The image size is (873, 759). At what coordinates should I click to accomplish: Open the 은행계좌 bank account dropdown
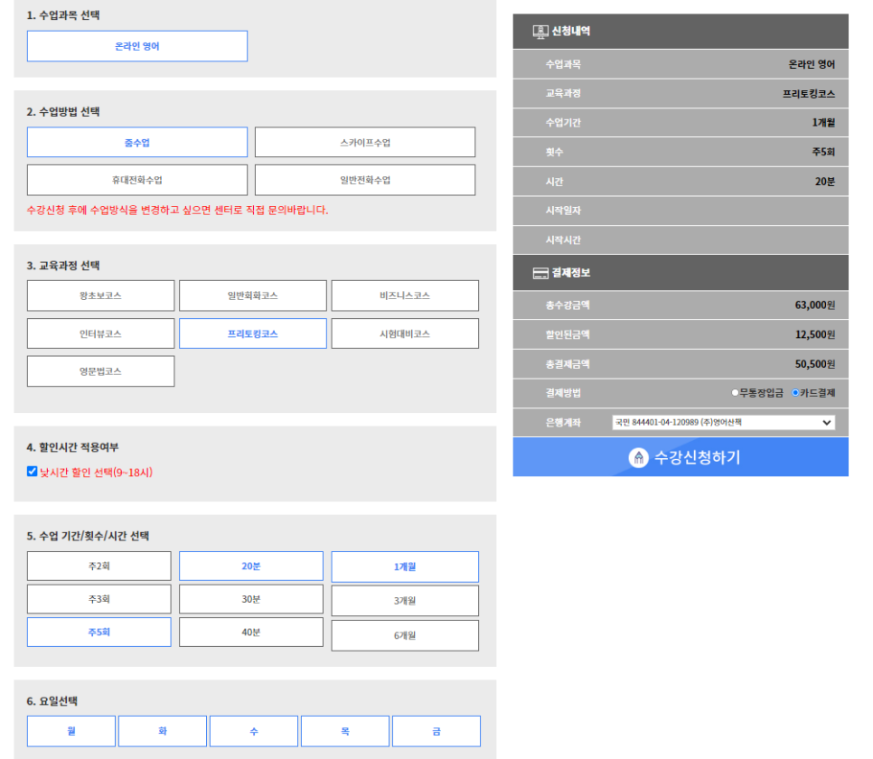[723, 422]
